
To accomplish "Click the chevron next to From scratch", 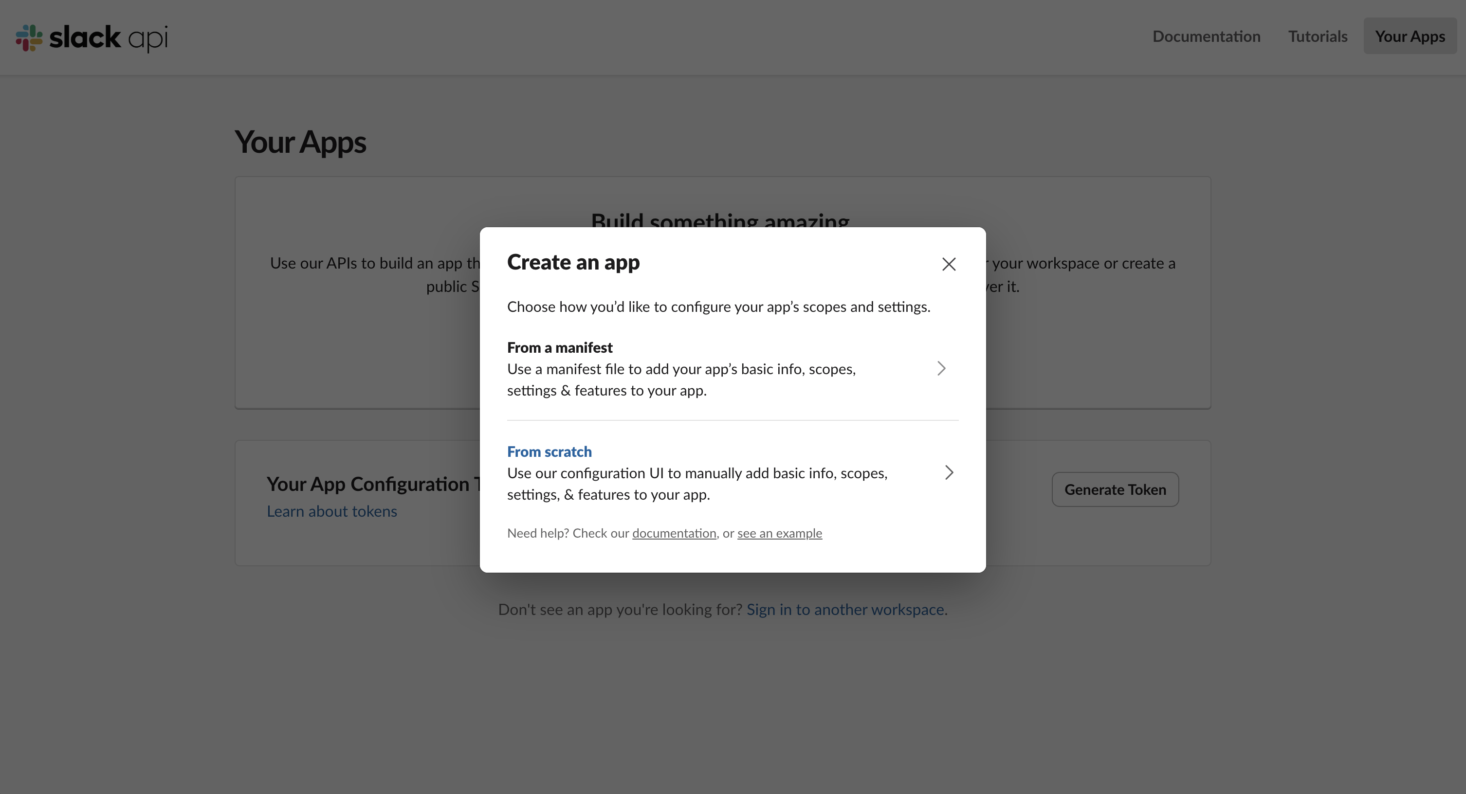I will tap(948, 472).
